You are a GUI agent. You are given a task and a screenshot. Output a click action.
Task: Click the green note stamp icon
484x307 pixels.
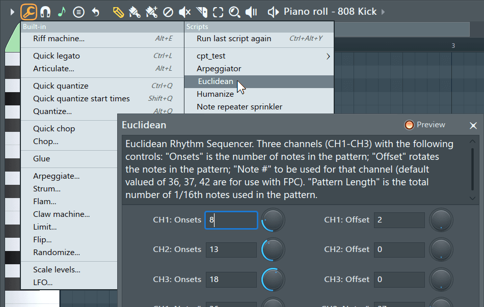(x=62, y=11)
